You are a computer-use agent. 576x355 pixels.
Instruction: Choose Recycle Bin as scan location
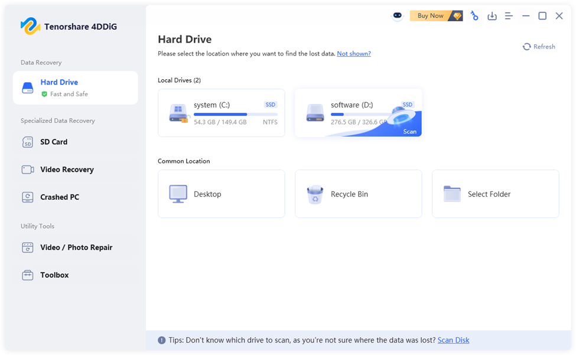[x=358, y=194]
